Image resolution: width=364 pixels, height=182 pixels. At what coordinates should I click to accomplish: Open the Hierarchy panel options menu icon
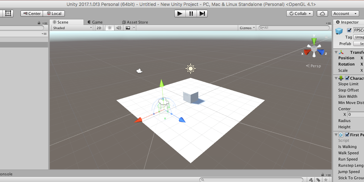[x=45, y=23]
